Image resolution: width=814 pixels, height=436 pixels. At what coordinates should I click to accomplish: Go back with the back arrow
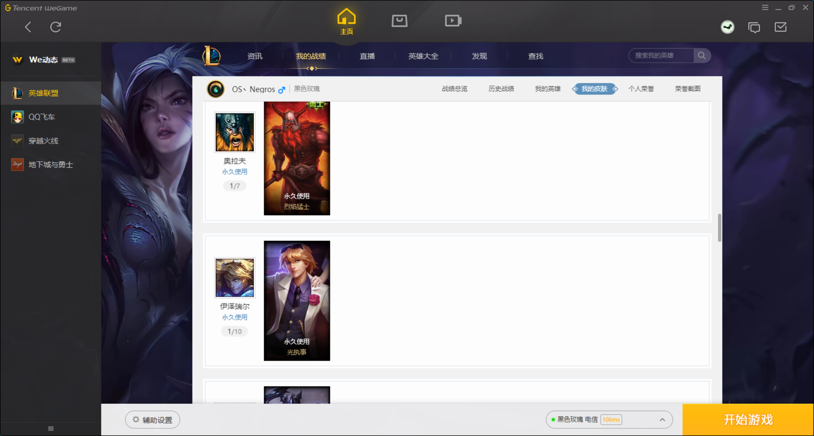coord(28,27)
